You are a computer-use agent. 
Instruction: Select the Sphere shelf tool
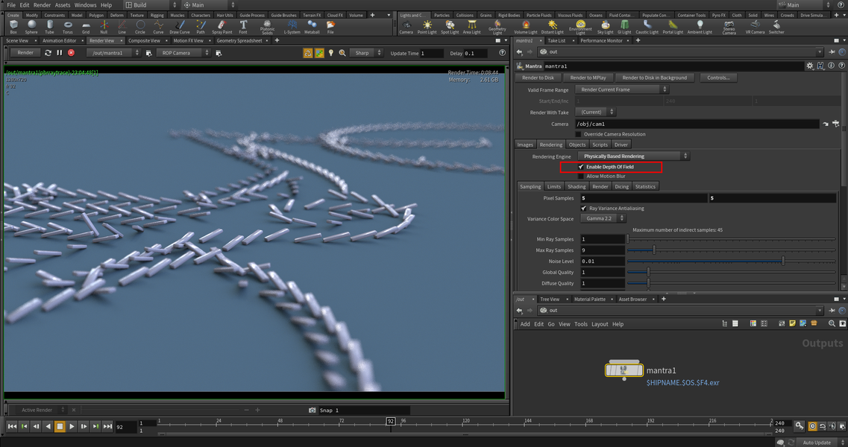click(x=31, y=27)
